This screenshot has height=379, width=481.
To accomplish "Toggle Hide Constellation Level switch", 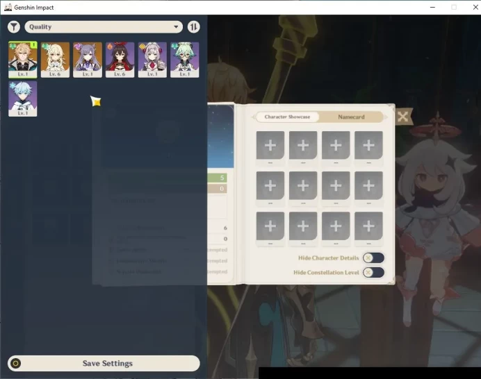I will pos(373,272).
